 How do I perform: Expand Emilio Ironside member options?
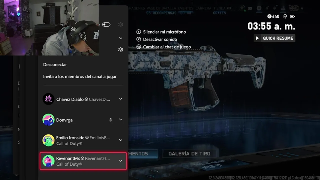(x=121, y=140)
